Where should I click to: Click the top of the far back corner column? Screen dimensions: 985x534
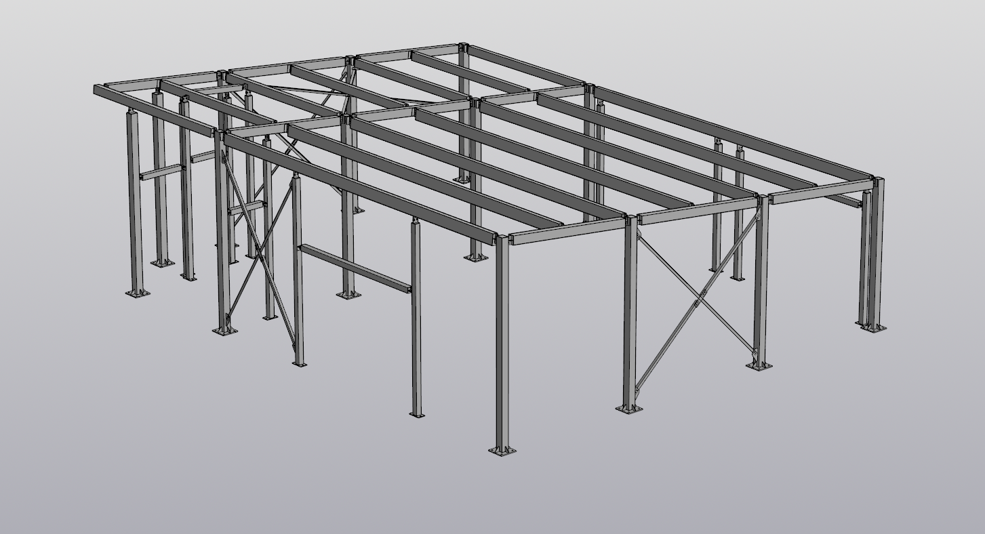[x=463, y=49]
